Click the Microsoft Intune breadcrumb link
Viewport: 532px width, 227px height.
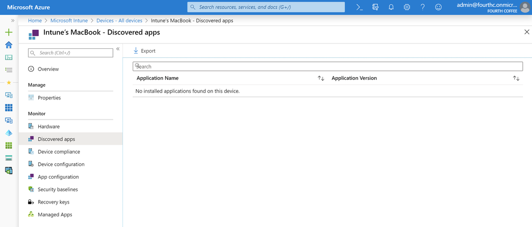pyautogui.click(x=69, y=20)
